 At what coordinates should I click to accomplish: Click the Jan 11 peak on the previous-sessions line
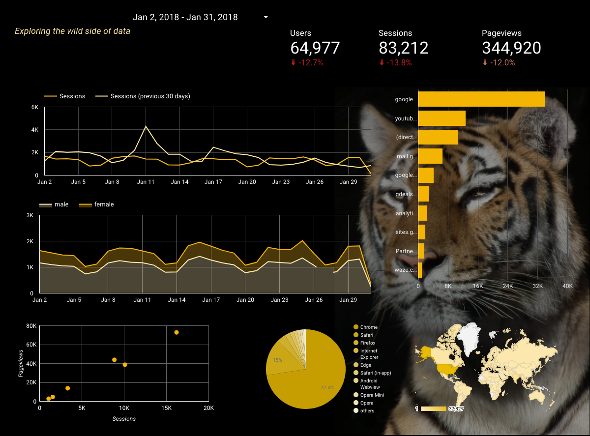[x=146, y=126]
